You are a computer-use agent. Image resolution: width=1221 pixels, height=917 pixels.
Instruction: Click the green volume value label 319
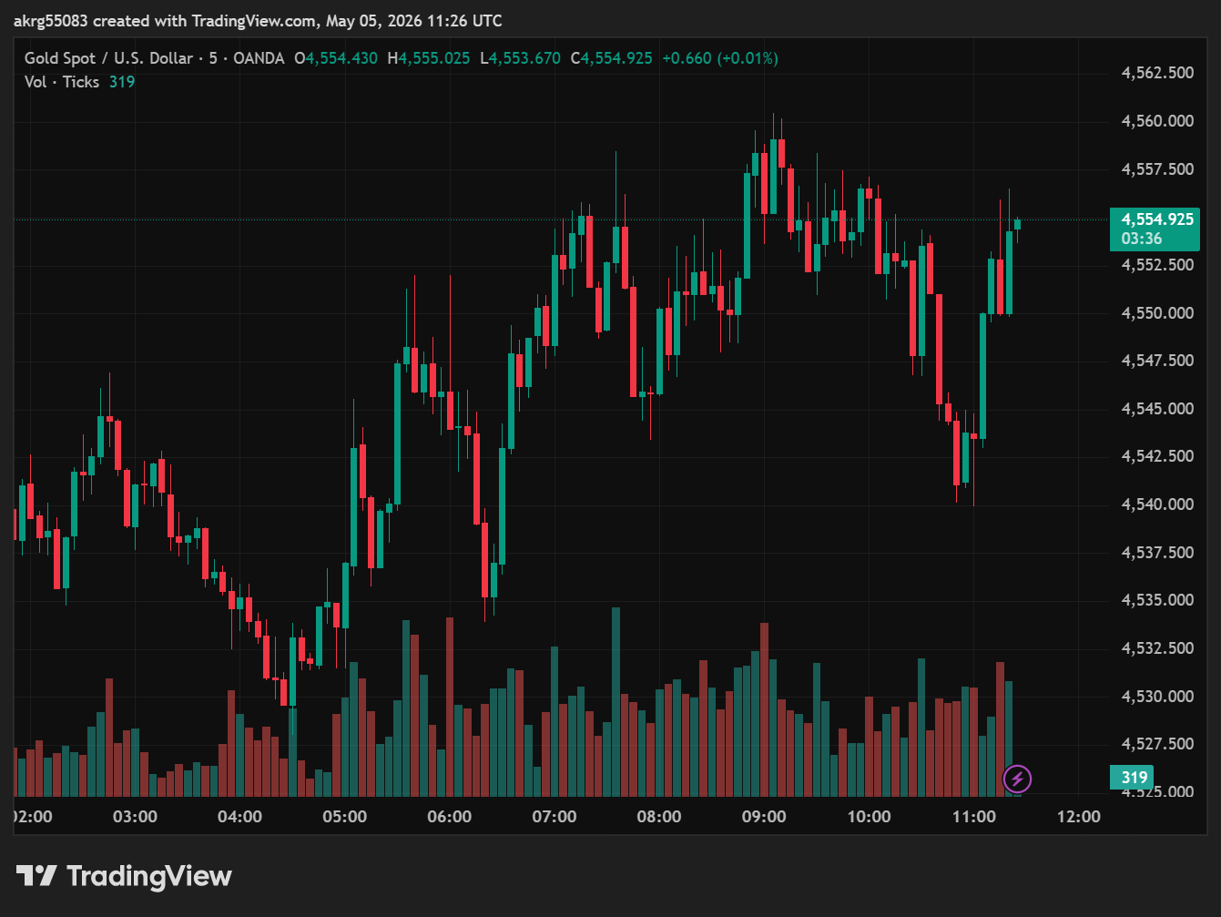pyautogui.click(x=1132, y=778)
